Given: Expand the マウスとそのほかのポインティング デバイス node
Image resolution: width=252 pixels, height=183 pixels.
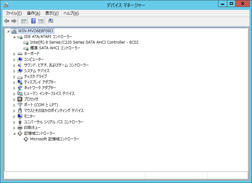Looking at the screenshot, I should pyautogui.click(x=14, y=111).
